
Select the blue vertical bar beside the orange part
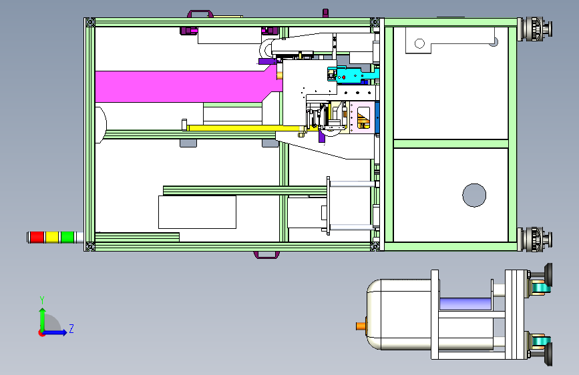click(377, 117)
